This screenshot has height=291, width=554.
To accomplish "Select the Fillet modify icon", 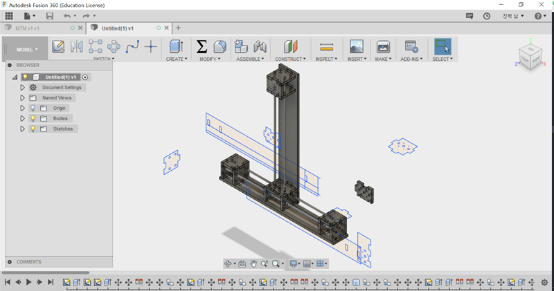I will point(220,46).
